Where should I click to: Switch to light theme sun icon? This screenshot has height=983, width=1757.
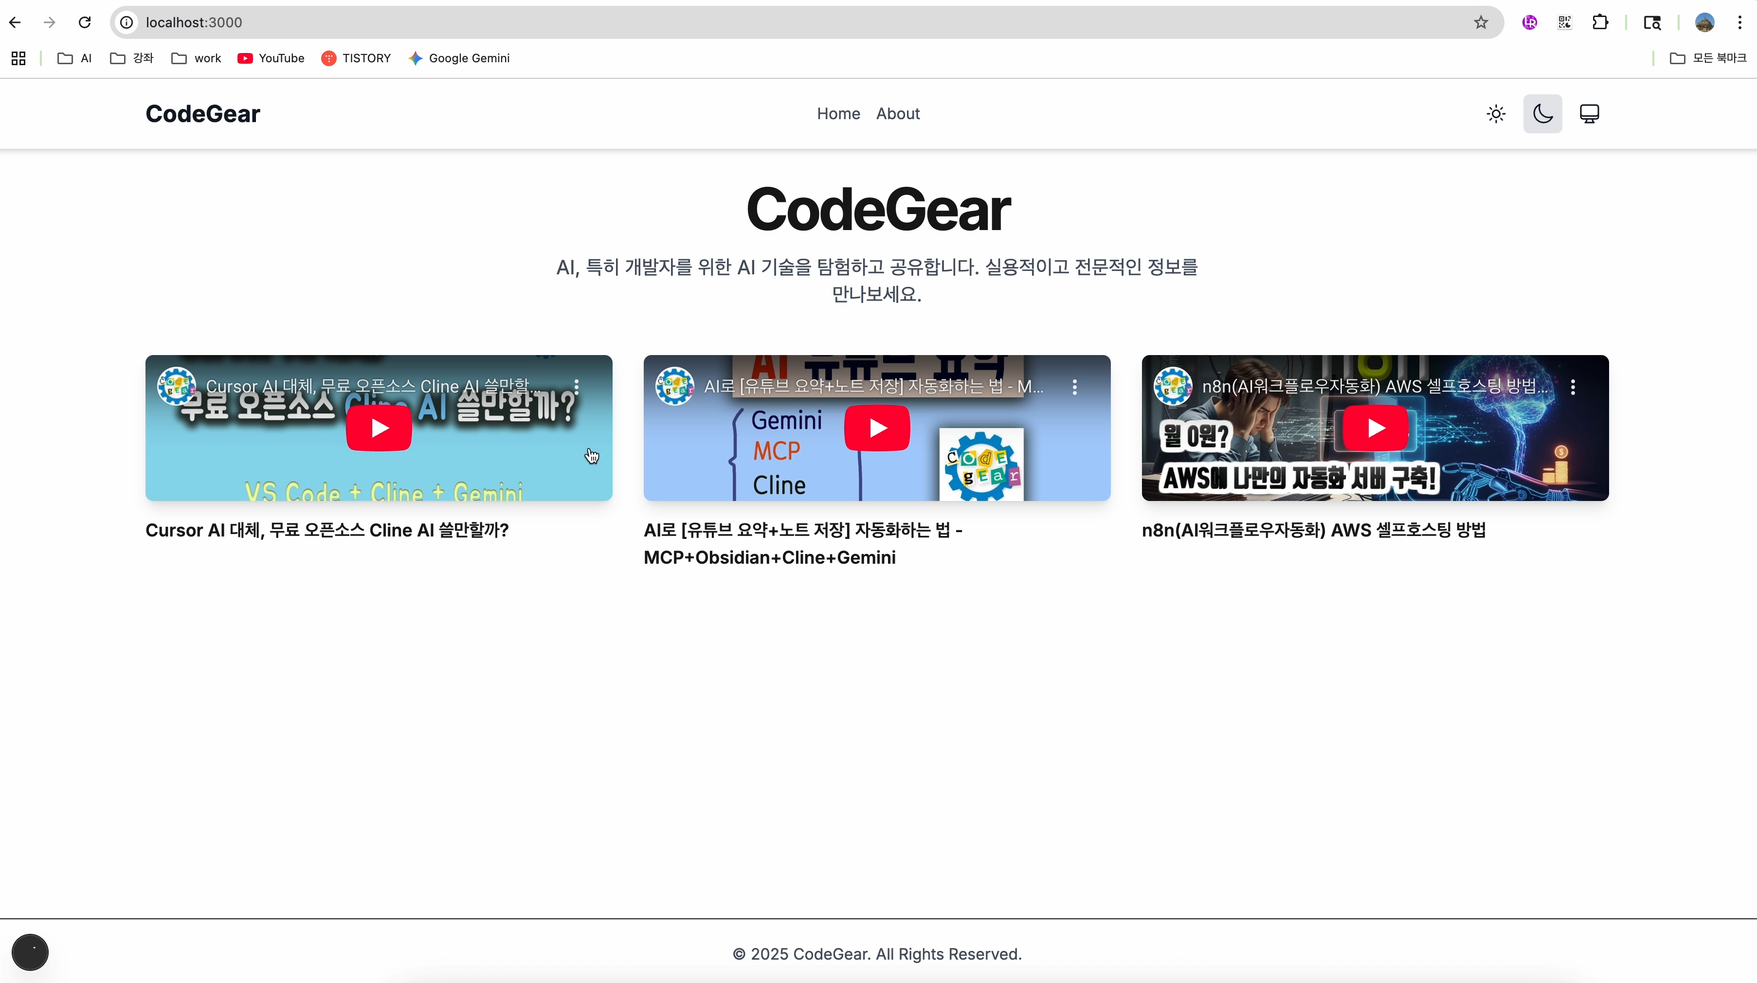pos(1496,114)
